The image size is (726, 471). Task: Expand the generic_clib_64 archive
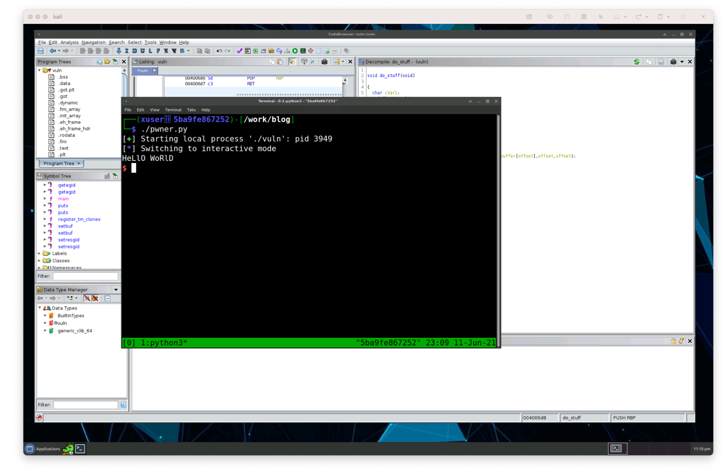click(x=45, y=331)
